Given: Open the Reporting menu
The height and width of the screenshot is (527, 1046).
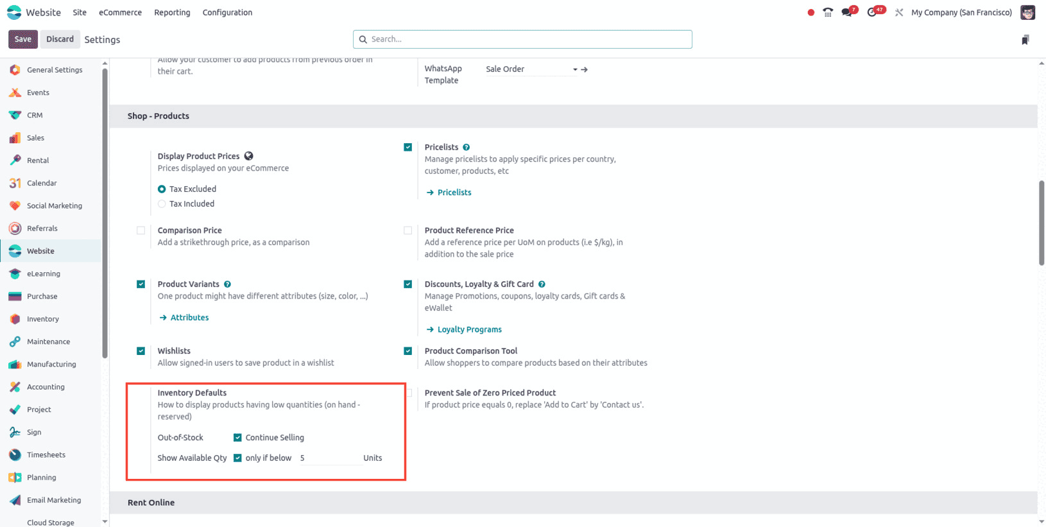Looking at the screenshot, I should [172, 12].
